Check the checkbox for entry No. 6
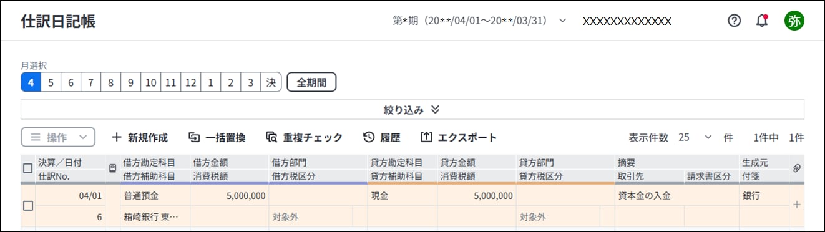Image resolution: width=825 pixels, height=232 pixels. pos(27,206)
